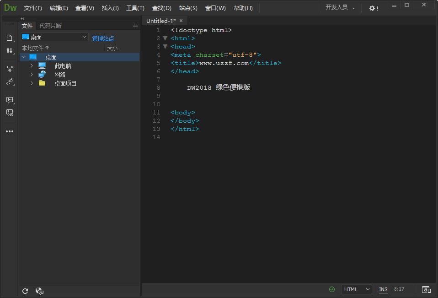Click the apply comment icon
This screenshot has height=298, width=438.
(x=10, y=100)
